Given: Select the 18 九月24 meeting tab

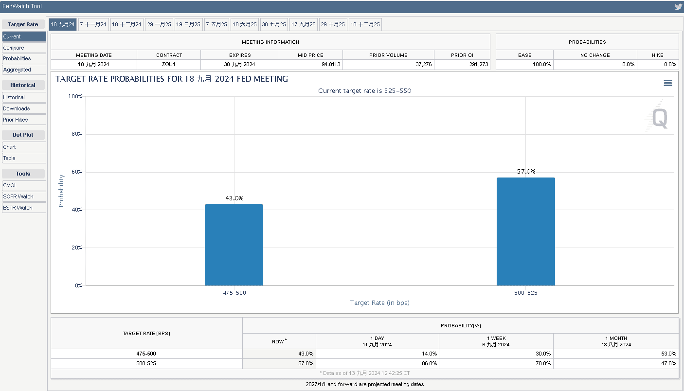Looking at the screenshot, I should pos(63,24).
